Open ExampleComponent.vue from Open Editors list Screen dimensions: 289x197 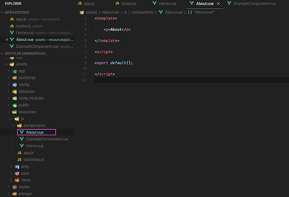(37, 46)
